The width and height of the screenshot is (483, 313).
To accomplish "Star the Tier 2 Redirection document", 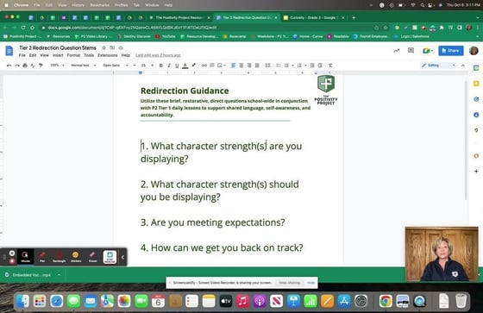I will 104,47.
